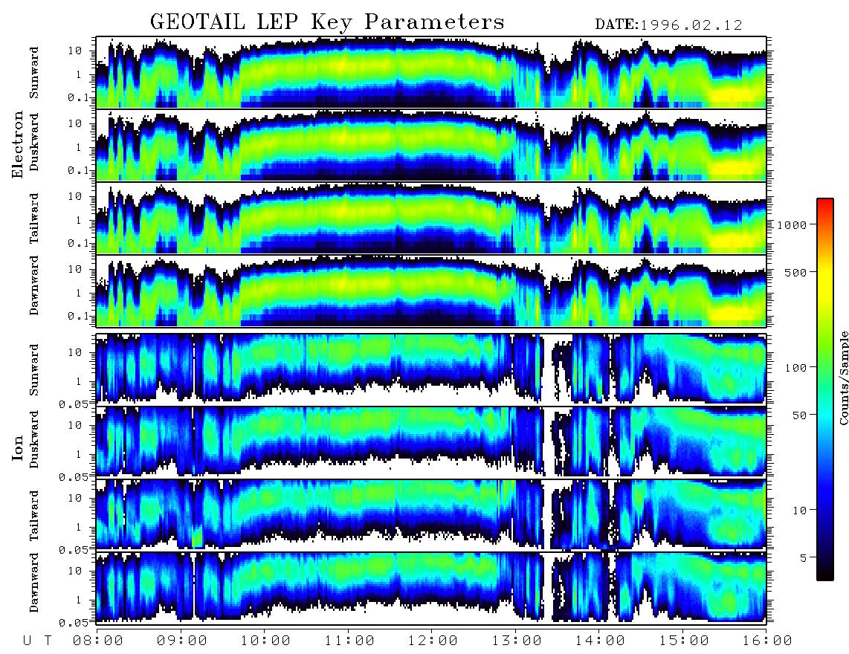The image size is (849, 654).
Task: Click the 10 tick of Electron Sunward
Action: (75, 51)
